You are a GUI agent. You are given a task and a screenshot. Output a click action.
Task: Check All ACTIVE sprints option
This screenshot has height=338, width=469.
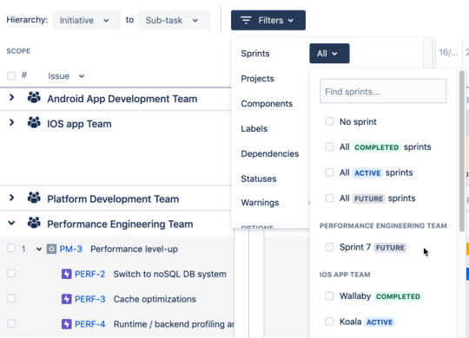pyautogui.click(x=329, y=172)
